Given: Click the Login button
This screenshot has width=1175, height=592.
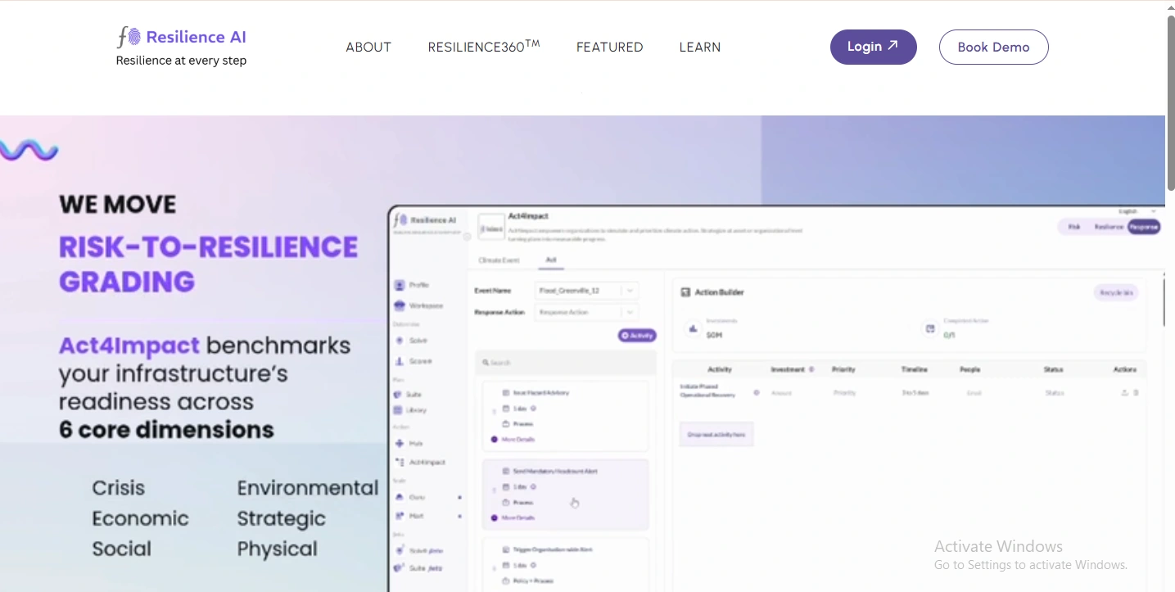Looking at the screenshot, I should [x=874, y=47].
